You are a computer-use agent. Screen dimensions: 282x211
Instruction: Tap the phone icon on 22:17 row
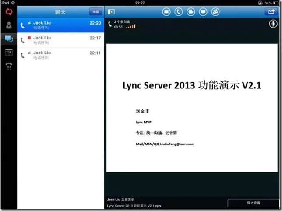tap(22, 40)
